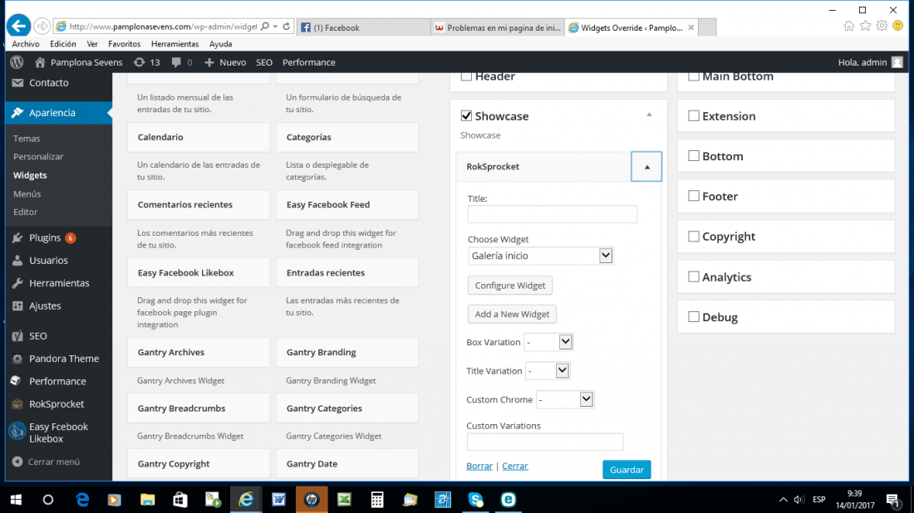Viewport: 914px width, 513px height.
Task: Open the volume speaker icon in tray
Action: [799, 500]
